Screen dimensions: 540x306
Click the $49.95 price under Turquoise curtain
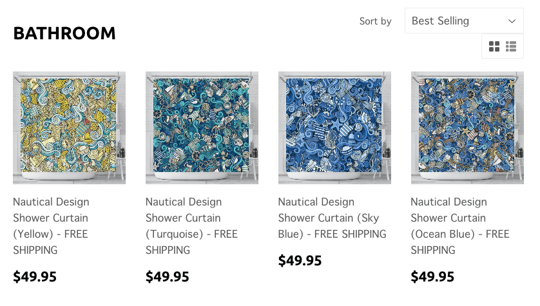(x=168, y=277)
